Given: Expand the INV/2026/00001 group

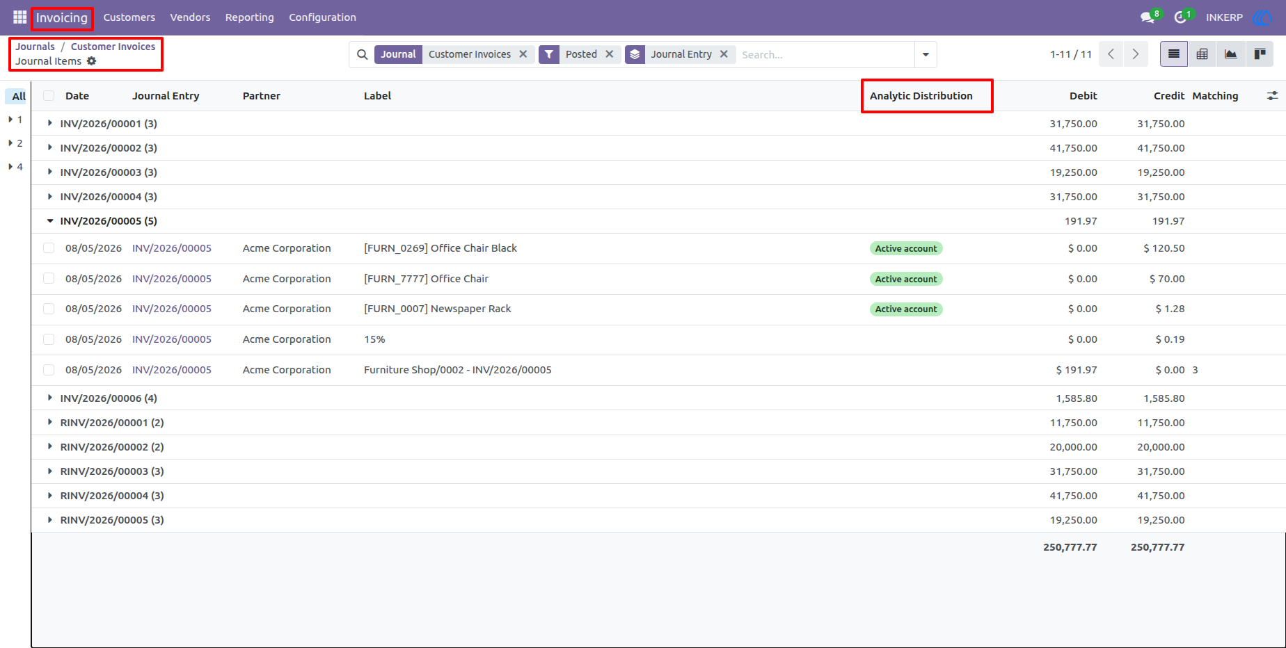Looking at the screenshot, I should [109, 124].
